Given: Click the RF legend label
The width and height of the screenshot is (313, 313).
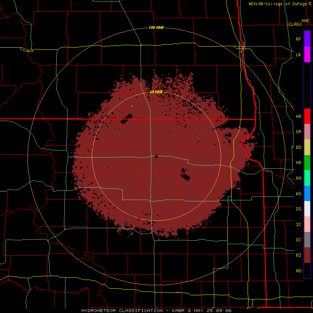Looking at the screenshot, I should tap(298, 39).
